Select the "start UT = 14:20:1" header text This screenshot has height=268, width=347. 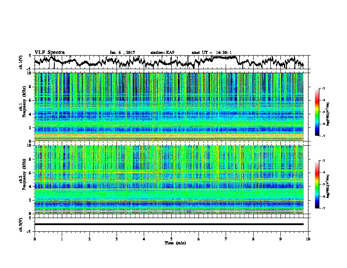click(212, 53)
